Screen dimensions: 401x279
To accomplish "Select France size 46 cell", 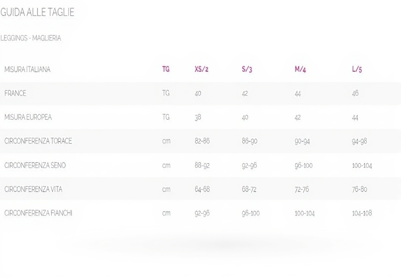I will coord(355,94).
